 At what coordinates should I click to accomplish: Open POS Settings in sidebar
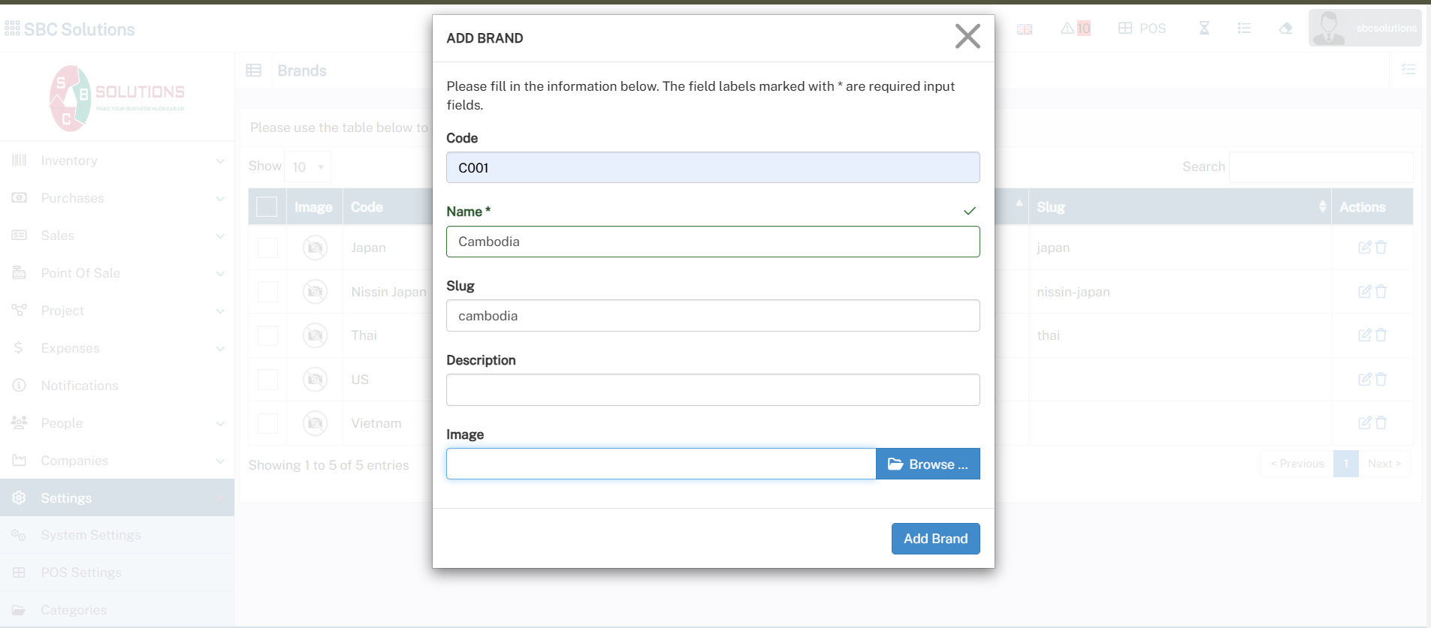81,572
